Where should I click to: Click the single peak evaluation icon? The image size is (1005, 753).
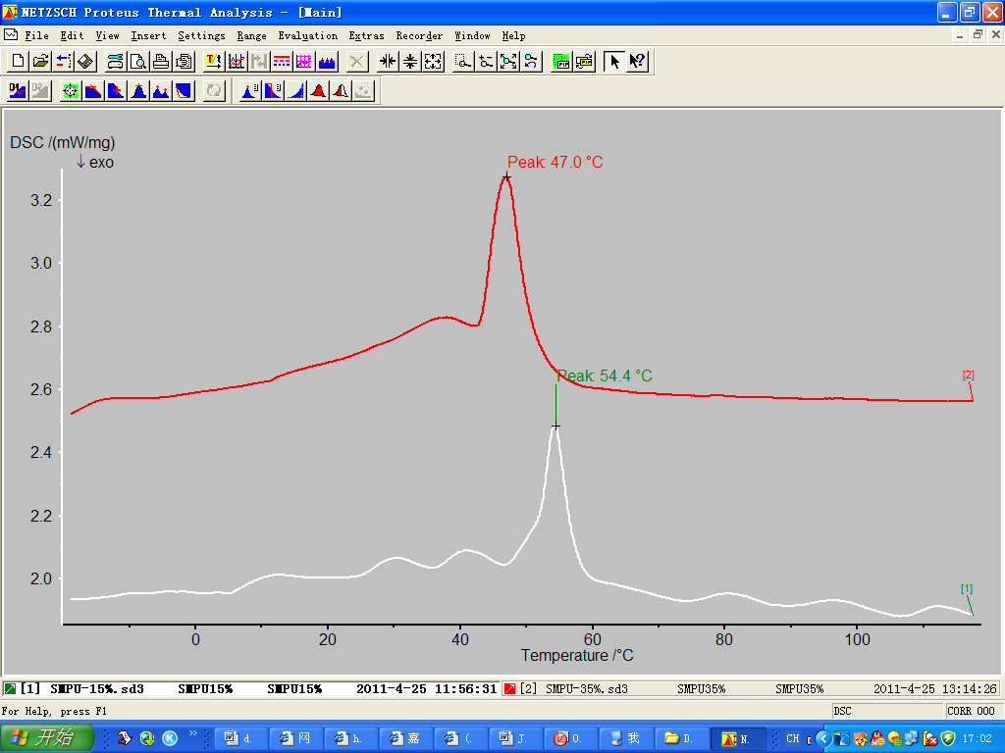(138, 91)
